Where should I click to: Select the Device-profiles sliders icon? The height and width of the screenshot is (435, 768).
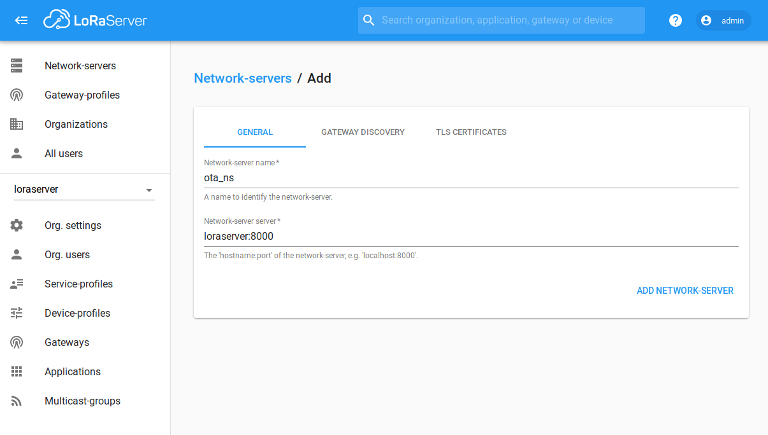point(15,313)
